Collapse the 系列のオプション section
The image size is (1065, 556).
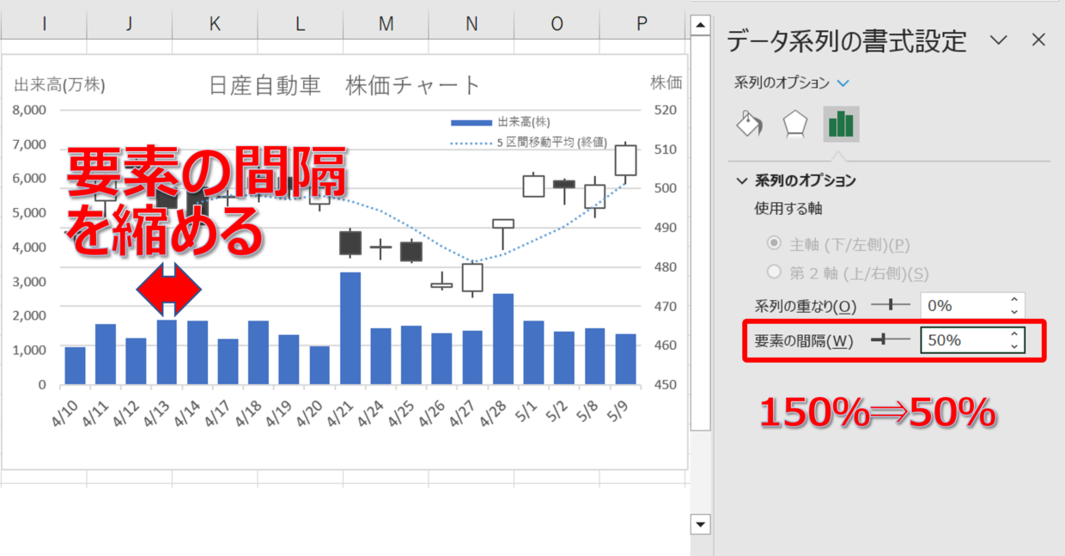pyautogui.click(x=742, y=180)
